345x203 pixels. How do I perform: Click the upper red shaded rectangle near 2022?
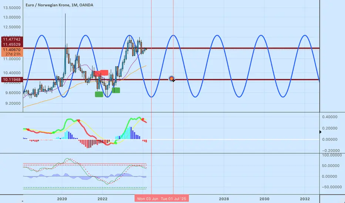click(104, 73)
